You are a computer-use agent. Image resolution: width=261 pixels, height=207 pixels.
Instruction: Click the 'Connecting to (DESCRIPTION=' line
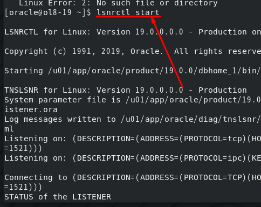point(133,177)
